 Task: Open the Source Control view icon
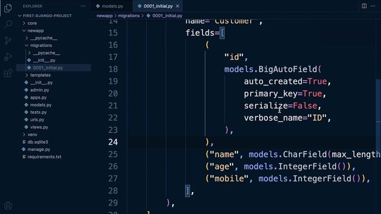[8, 40]
